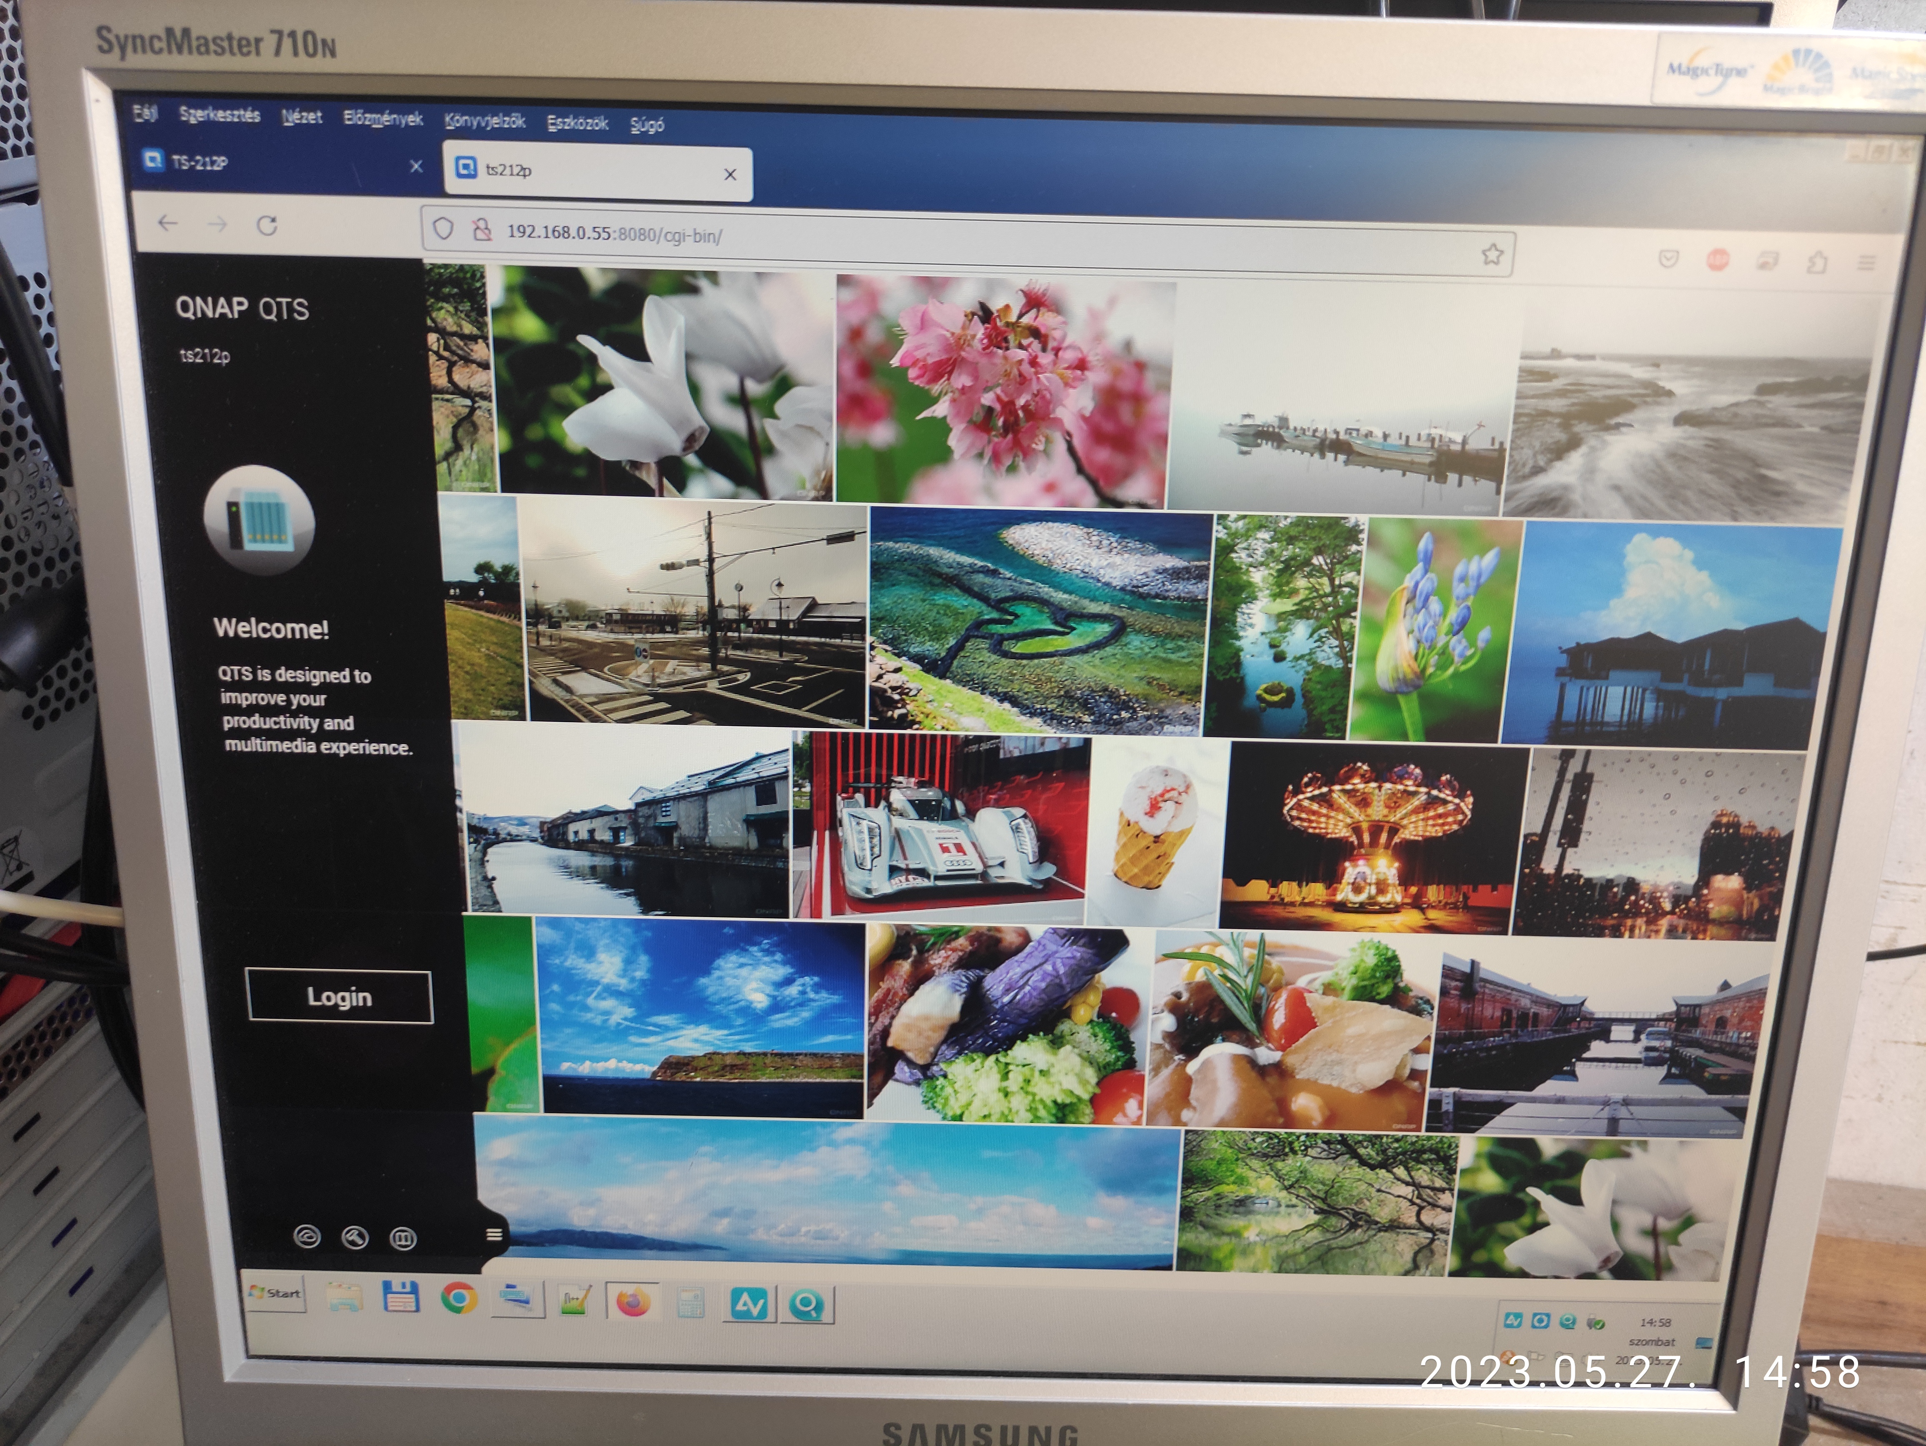The image size is (1926, 1446).
Task: Click the QNAP QTS title text
Action: pyautogui.click(x=242, y=308)
